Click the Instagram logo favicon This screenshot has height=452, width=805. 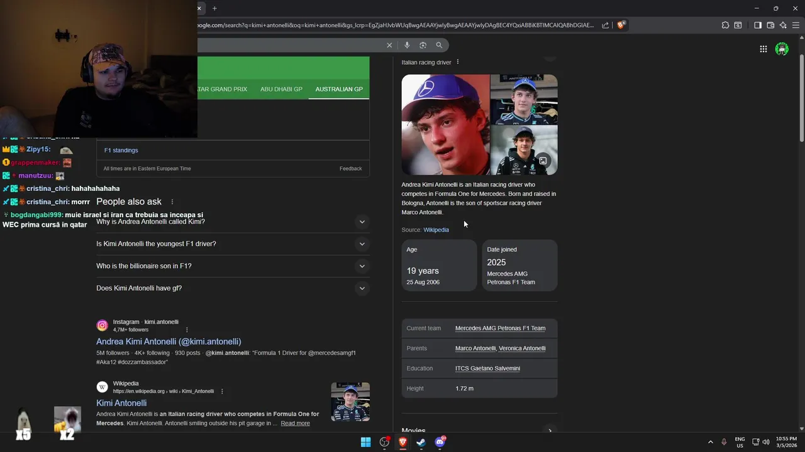point(102,325)
